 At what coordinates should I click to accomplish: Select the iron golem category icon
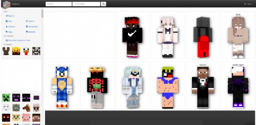(36, 108)
